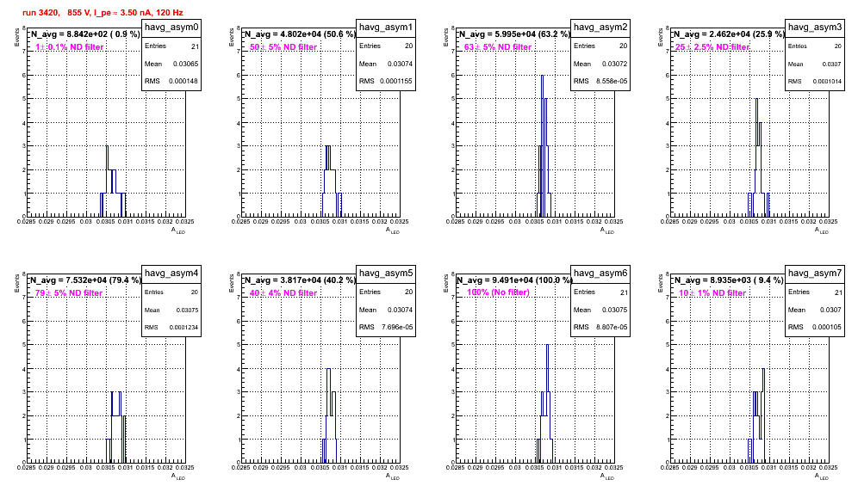Screen dimensions: 858x492
Task: Click the 1± 0.1% ND filter annotation
Action: tap(70, 47)
